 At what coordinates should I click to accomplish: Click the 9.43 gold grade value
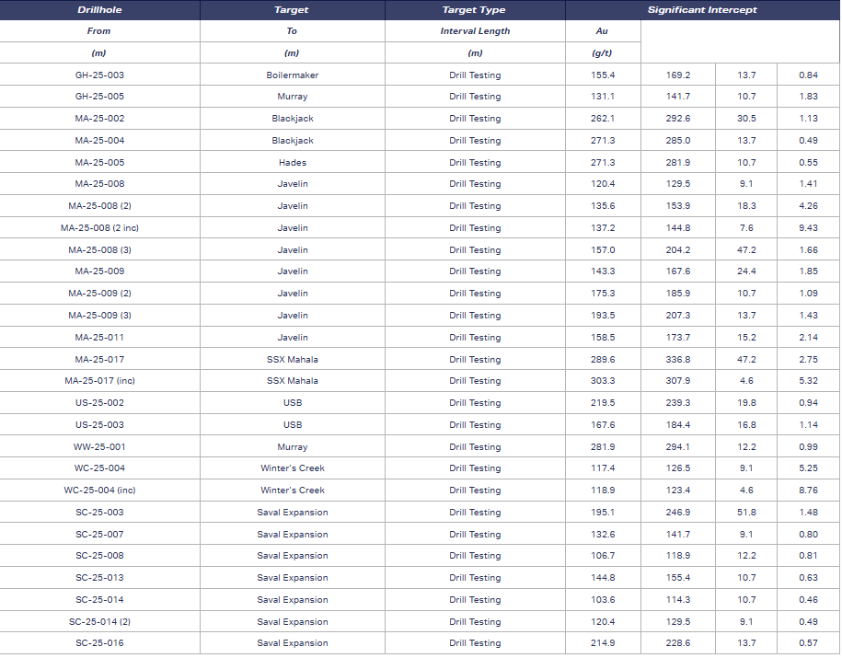click(x=808, y=228)
